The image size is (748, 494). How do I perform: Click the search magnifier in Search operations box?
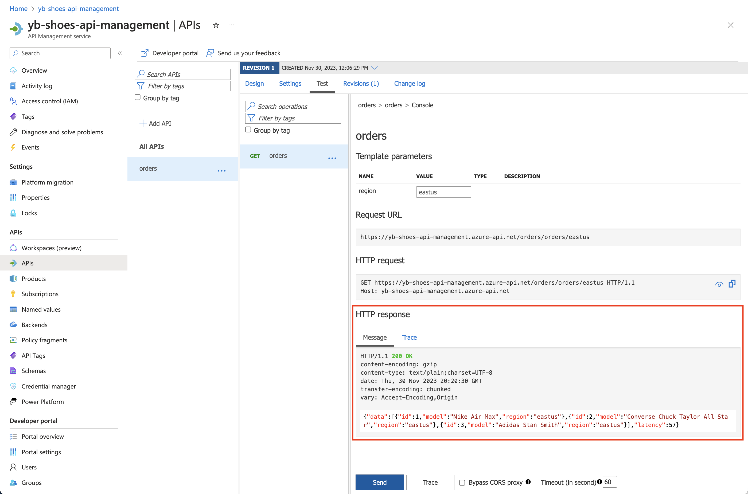(x=251, y=106)
